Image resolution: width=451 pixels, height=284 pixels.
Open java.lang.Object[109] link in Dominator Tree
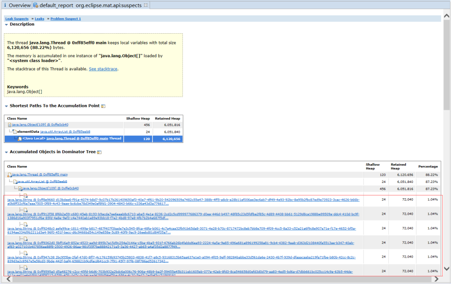[x=51, y=188]
